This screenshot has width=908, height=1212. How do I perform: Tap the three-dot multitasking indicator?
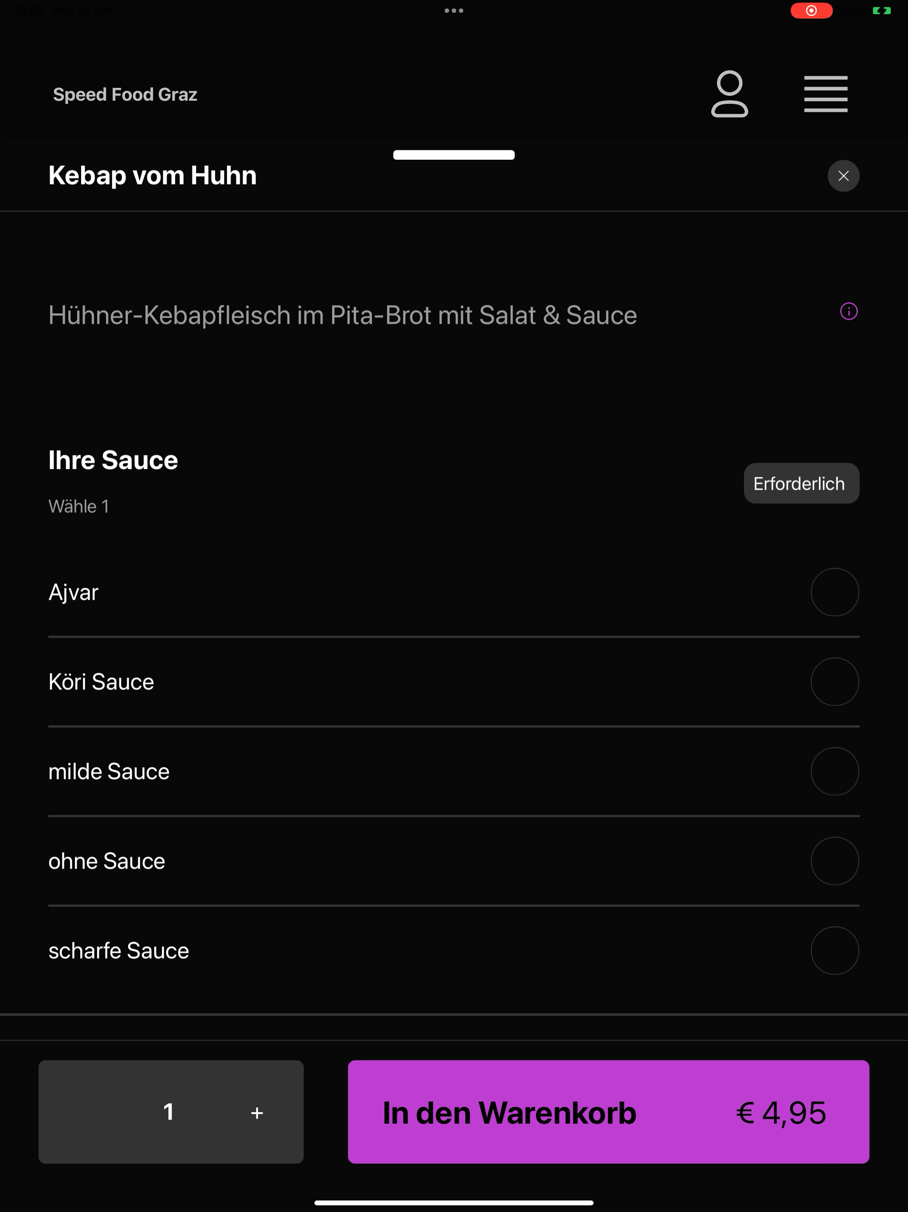click(454, 10)
